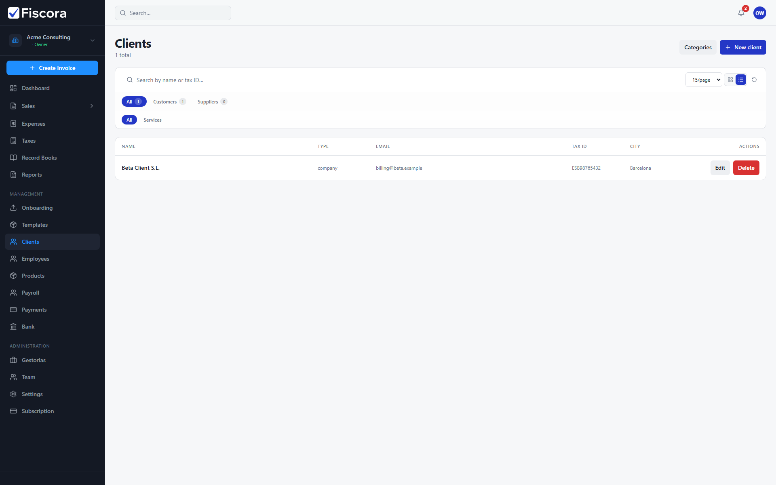Screen dimensions: 776x485
Task: Switch to grid view layout
Action: (730, 80)
